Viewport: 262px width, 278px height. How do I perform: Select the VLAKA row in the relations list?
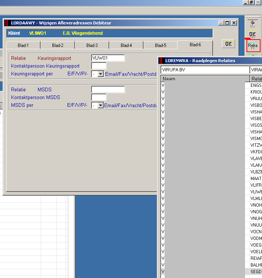click(x=211, y=165)
